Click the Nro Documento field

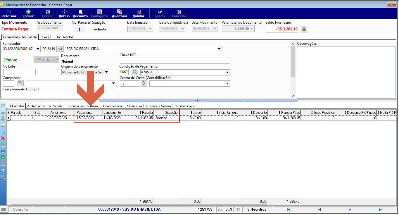[x=50, y=28]
